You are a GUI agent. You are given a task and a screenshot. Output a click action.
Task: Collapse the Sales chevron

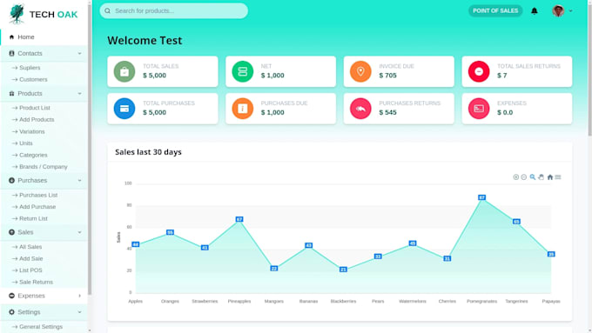[x=79, y=232]
